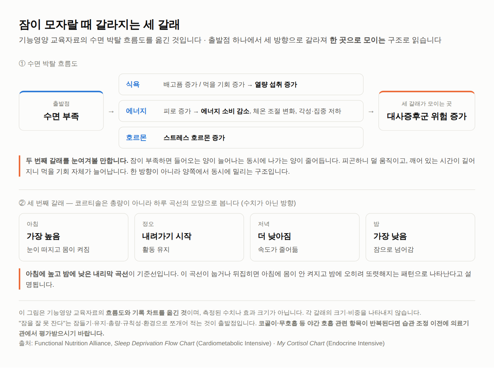Select the blue "식욕" row label
The width and height of the screenshot is (494, 368).
[x=133, y=85]
